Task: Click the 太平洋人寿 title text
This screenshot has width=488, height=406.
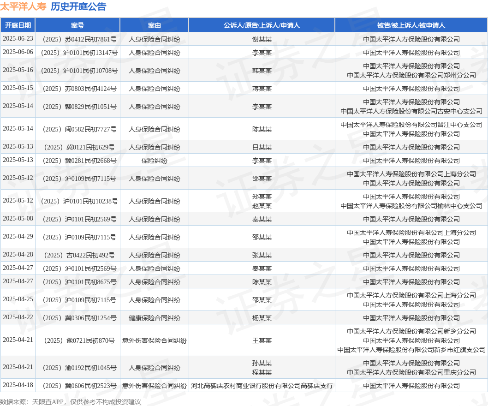Action: 24,6
